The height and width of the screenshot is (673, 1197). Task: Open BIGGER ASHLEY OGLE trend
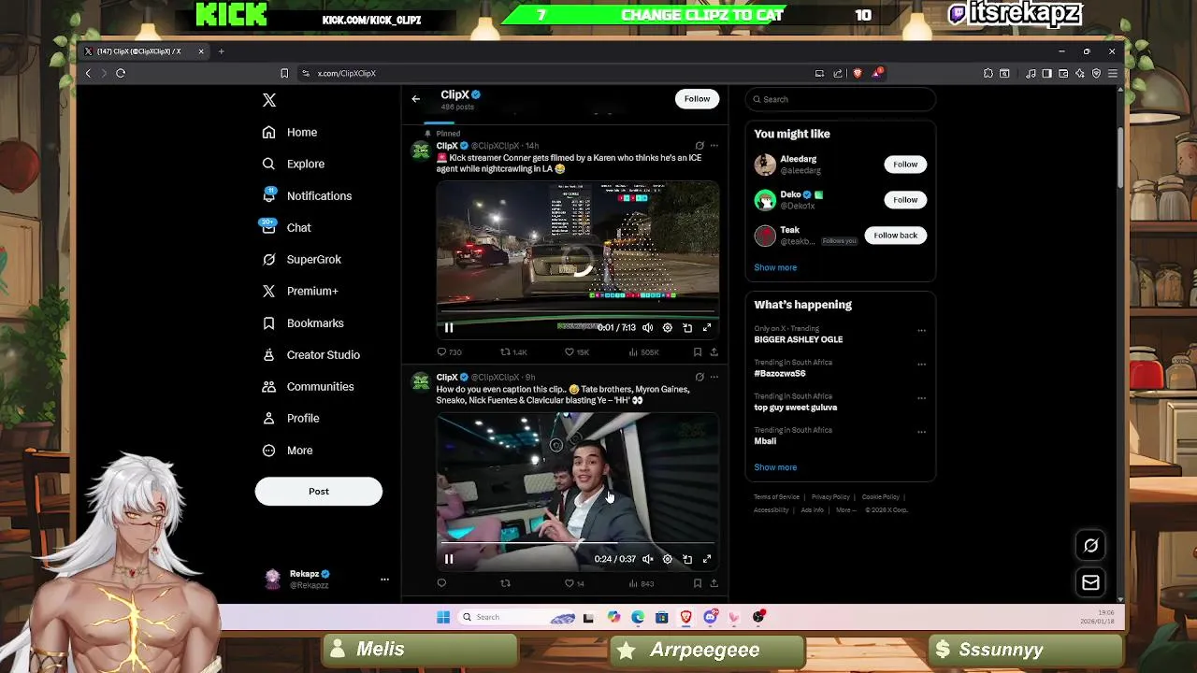[x=799, y=339]
